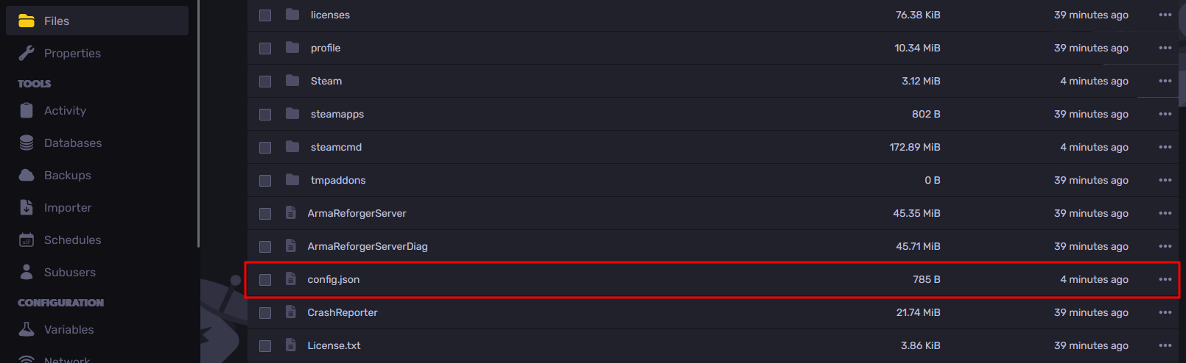The width and height of the screenshot is (1186, 363).
Task: Click the Schedules calendar icon
Action: click(27, 240)
